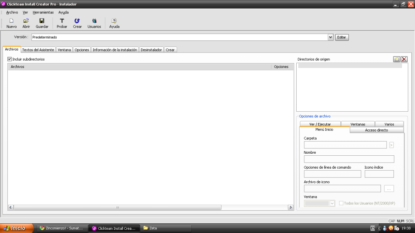Click browse button for Archivo de icono
The height and width of the screenshot is (233, 415).
coord(389,189)
